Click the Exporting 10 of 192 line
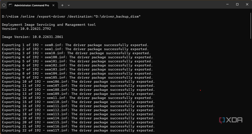Image resolution: width=252 pixels, height=134 pixels. [78, 82]
